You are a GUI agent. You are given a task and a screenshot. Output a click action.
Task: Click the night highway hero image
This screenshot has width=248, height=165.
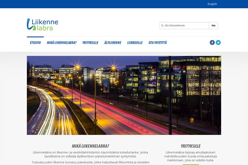(124, 95)
